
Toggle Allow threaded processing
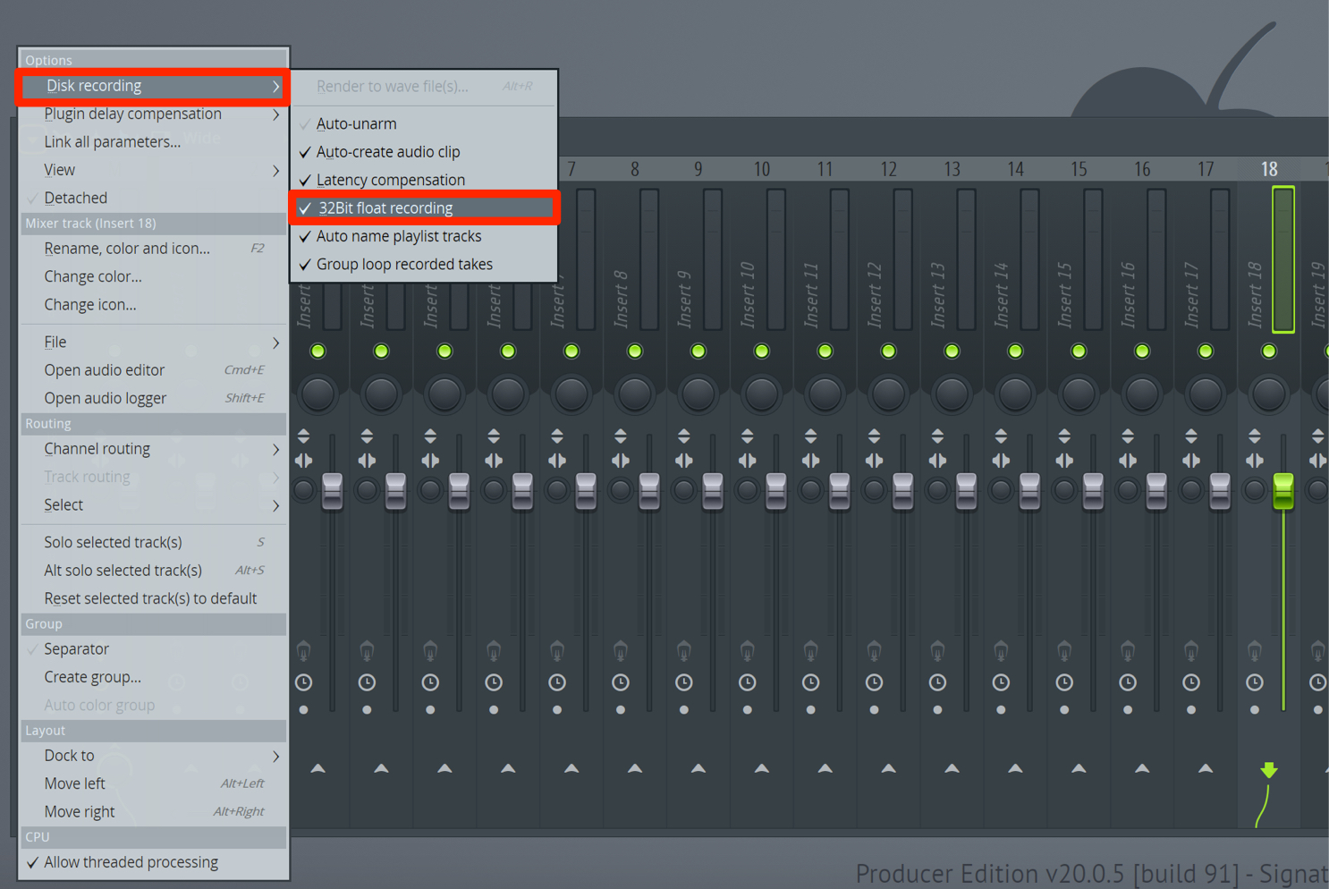[153, 862]
